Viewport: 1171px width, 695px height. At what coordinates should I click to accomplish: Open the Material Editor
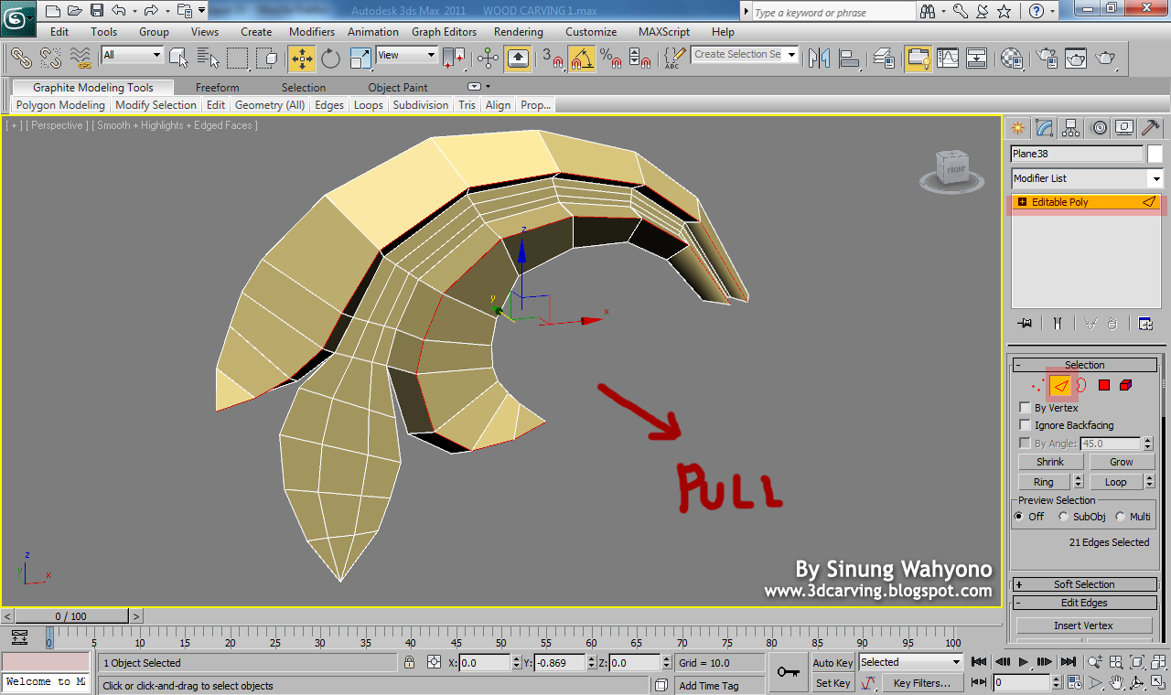click(1013, 58)
